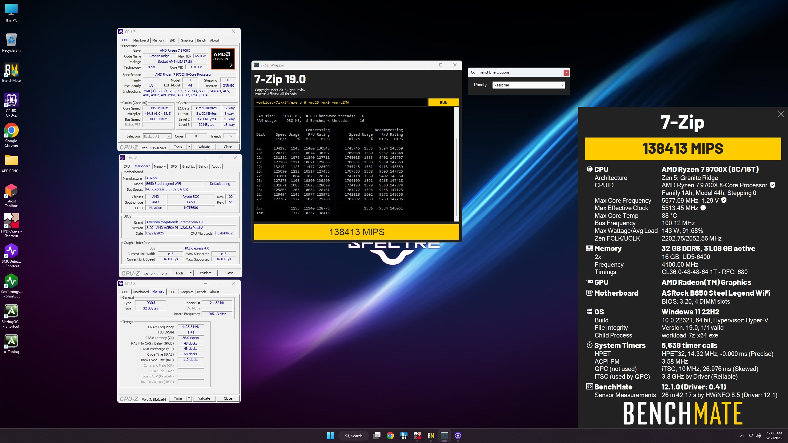This screenshot has height=443, width=788.
Task: Open CPUID CPU-Z desktop shortcut
Action: [x=11, y=105]
